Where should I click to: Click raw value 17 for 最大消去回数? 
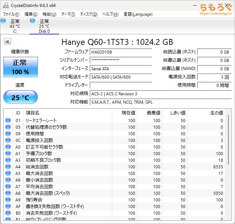[221, 173]
